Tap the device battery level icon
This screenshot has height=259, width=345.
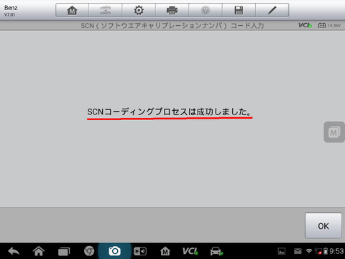click(x=326, y=251)
